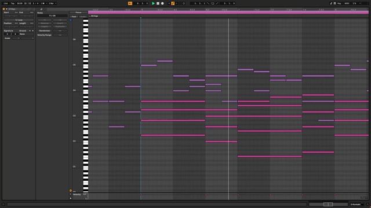The image size is (371, 208).
Task: Click the commit groove arrow icon
Action: tap(32, 31)
